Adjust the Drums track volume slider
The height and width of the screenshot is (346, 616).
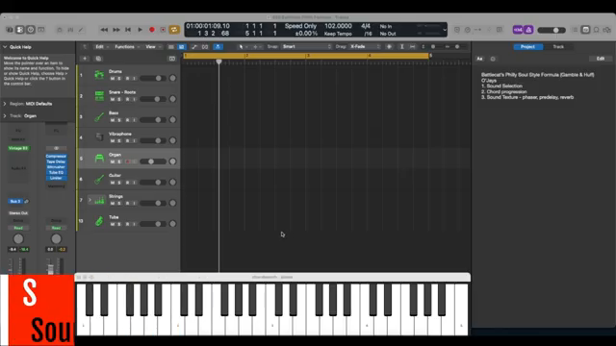[153, 79]
